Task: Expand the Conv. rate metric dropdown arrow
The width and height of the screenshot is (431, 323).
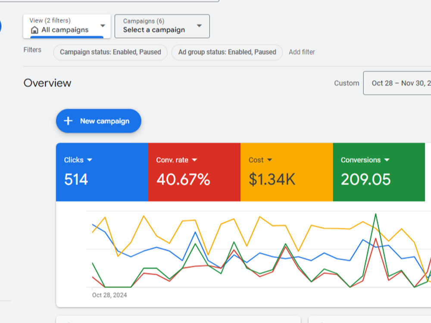Action: [x=195, y=160]
